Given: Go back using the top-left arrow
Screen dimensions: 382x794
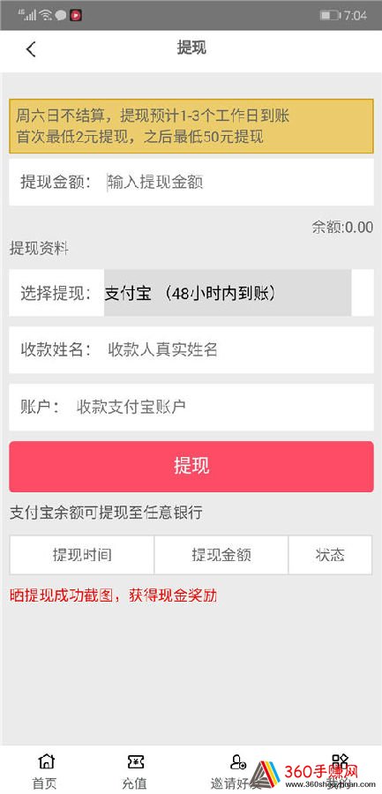Looking at the screenshot, I should click(x=31, y=49).
